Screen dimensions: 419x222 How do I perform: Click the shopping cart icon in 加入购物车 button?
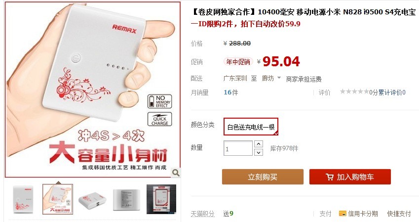click(x=330, y=177)
